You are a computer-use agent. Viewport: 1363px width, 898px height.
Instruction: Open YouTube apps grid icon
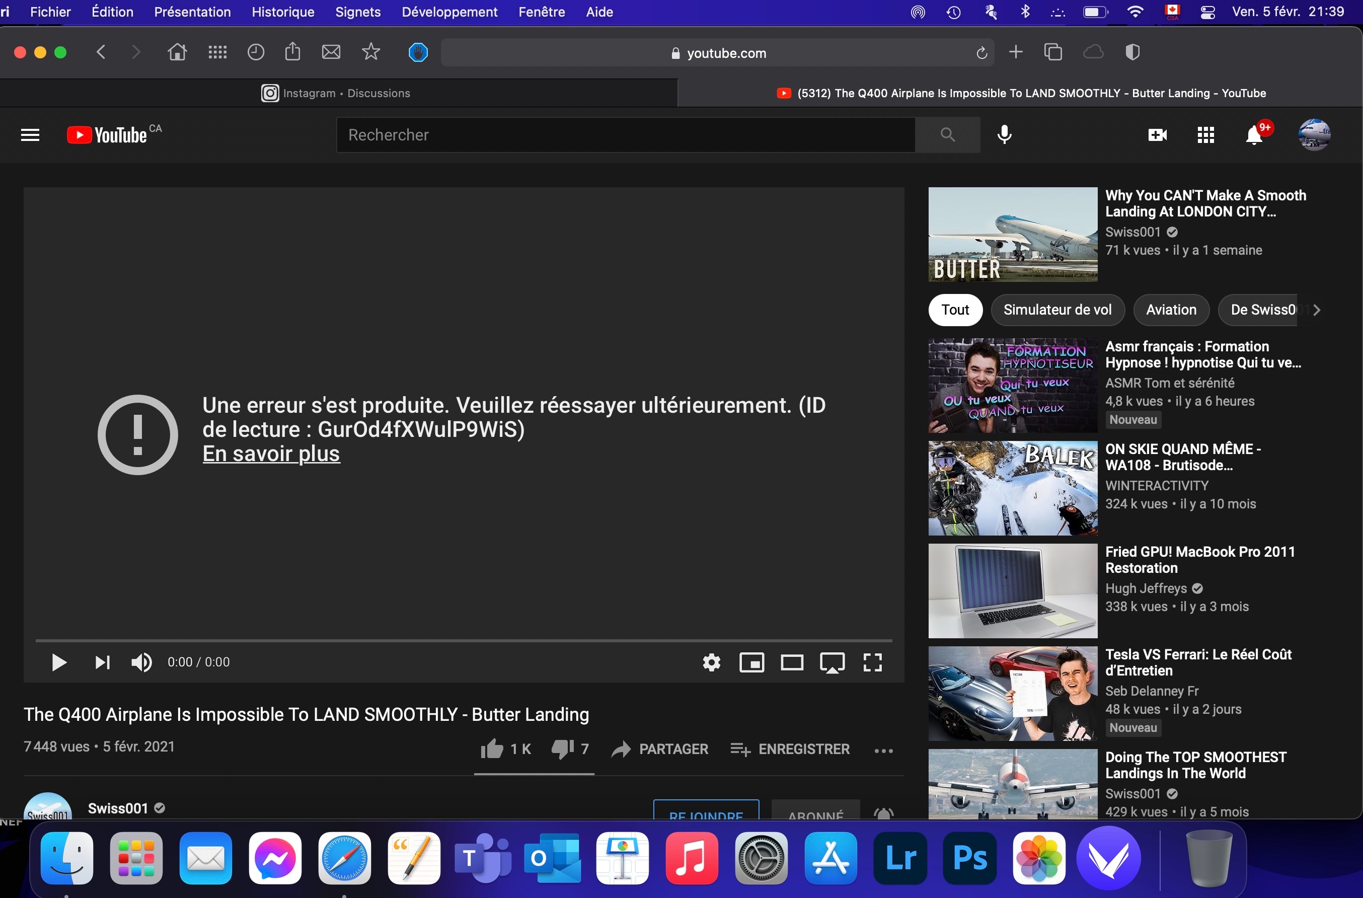point(1205,135)
